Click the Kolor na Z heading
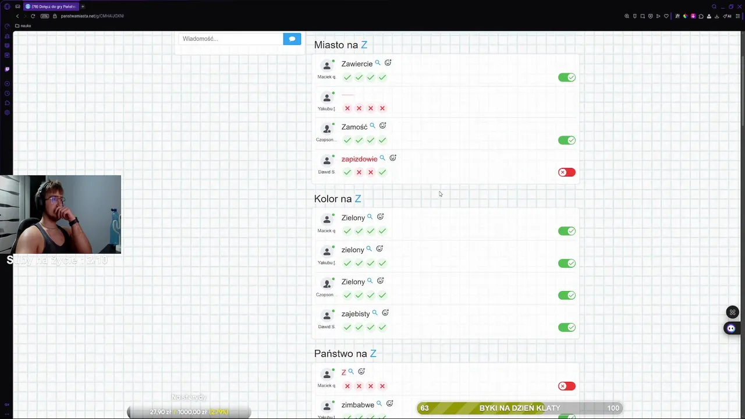This screenshot has height=419, width=745. click(338, 198)
